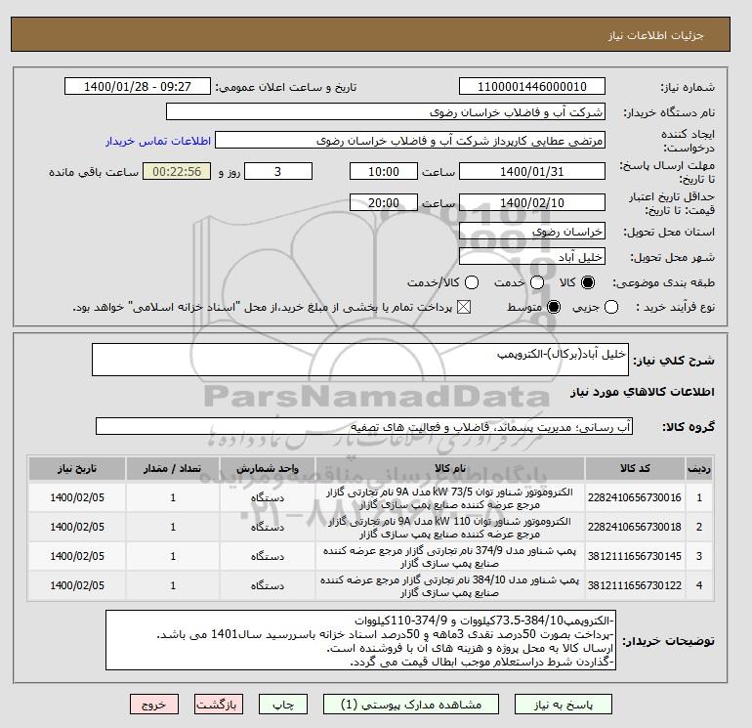Click the deadline time field 10:00
Viewport: 752px width, 728px height.
384,171
